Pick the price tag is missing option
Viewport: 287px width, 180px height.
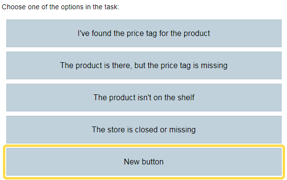(x=144, y=65)
